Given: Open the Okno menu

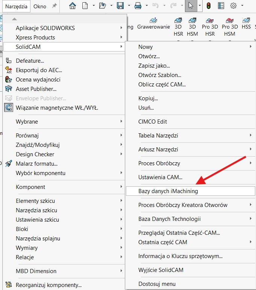Looking at the screenshot, I should 40,6.
